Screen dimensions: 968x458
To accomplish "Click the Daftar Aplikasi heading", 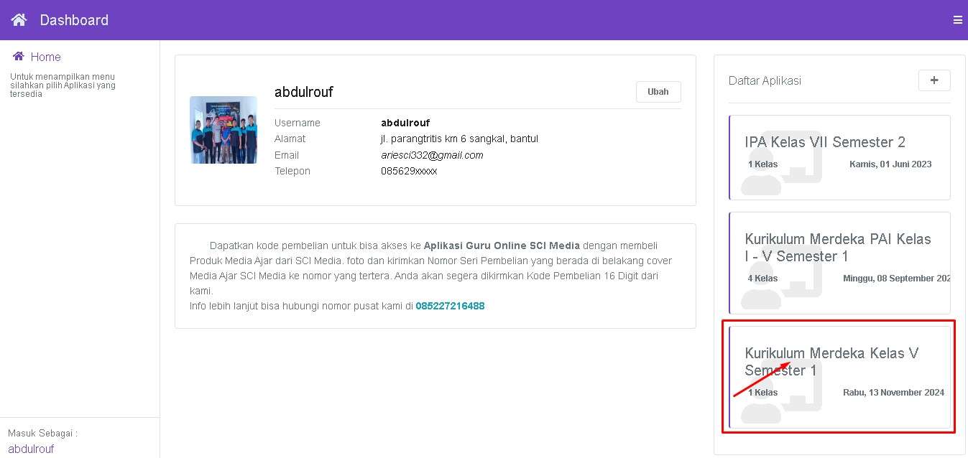I will (765, 80).
